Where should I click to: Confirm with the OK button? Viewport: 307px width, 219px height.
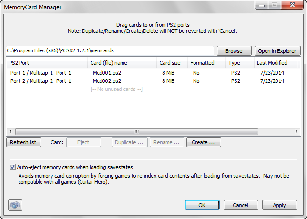click(x=202, y=205)
